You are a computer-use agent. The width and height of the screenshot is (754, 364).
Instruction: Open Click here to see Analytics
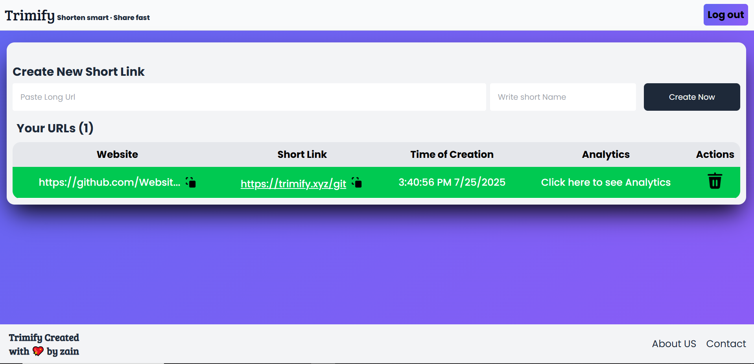click(606, 182)
